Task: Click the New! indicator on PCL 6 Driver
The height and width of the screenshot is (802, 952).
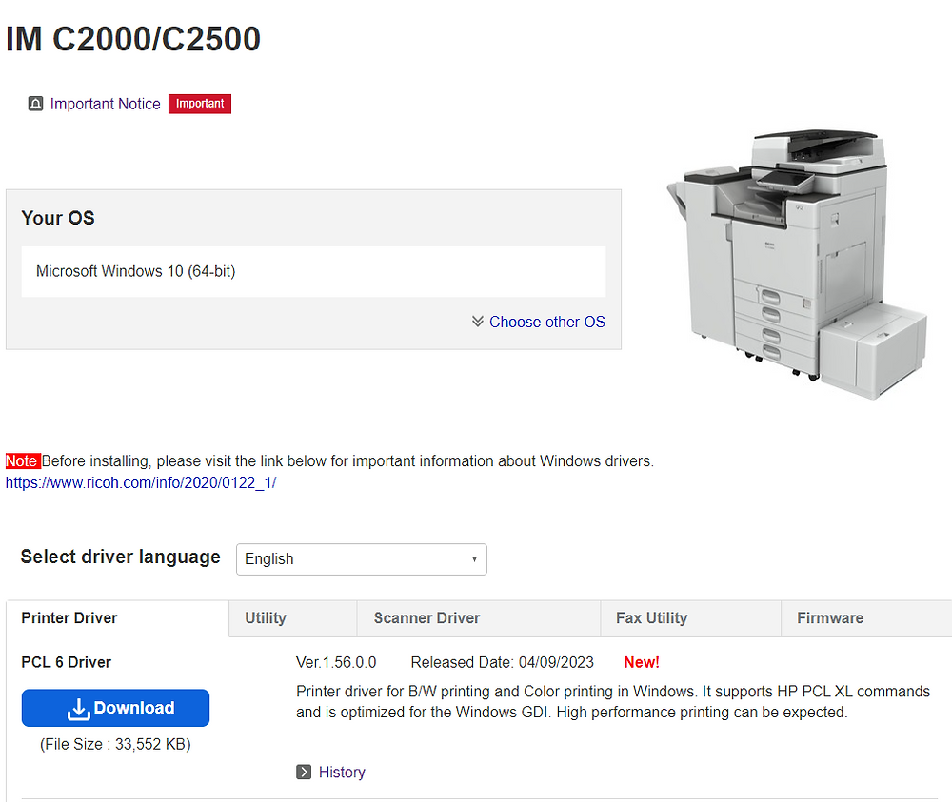Action: click(641, 662)
